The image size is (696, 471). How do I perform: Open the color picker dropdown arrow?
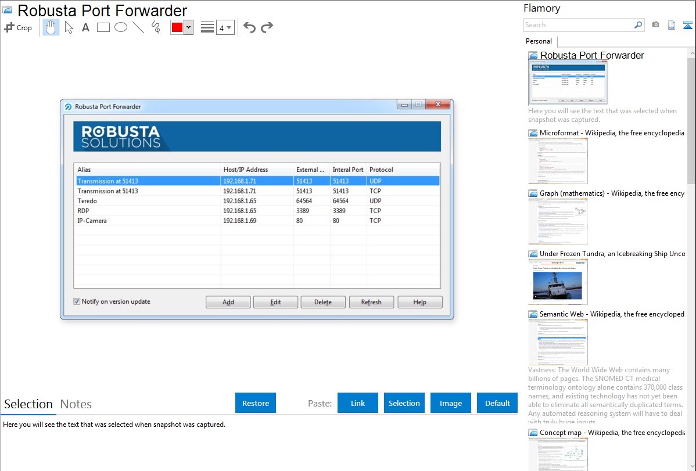tap(189, 27)
